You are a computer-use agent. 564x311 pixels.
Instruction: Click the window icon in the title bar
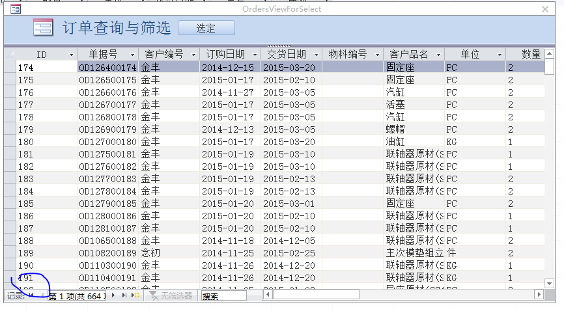click(x=15, y=8)
